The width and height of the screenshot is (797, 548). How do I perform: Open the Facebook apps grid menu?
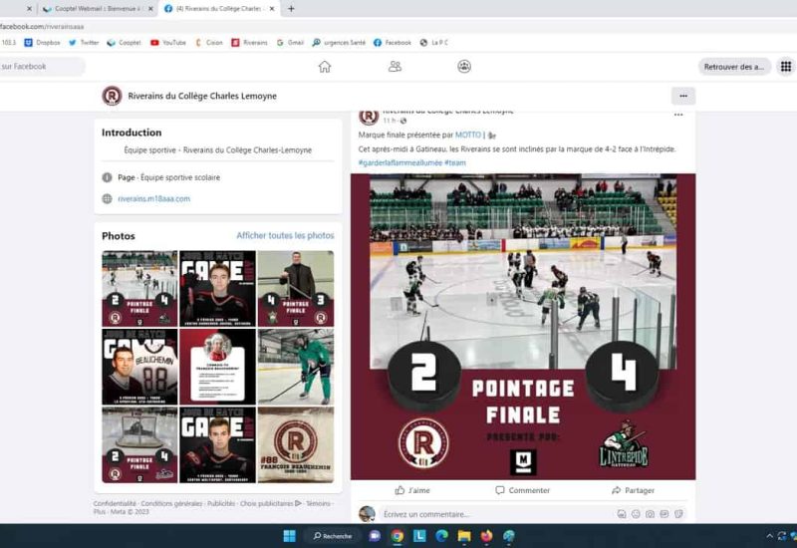point(785,67)
